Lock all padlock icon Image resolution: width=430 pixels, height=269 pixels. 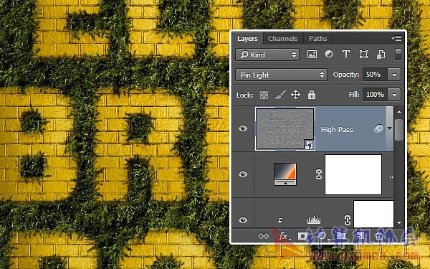click(312, 95)
